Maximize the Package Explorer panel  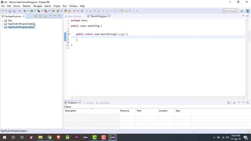[59, 16]
